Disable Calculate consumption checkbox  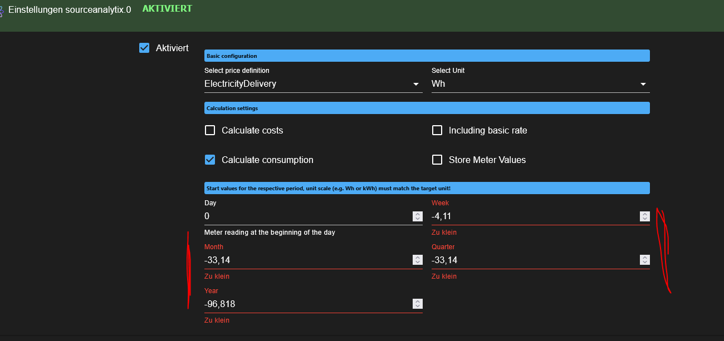(x=210, y=160)
